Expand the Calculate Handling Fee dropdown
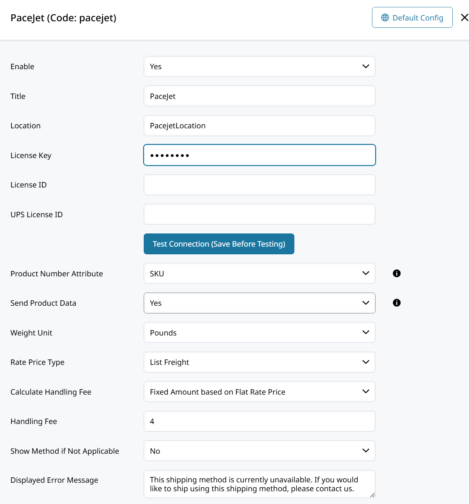The image size is (469, 504). click(259, 392)
